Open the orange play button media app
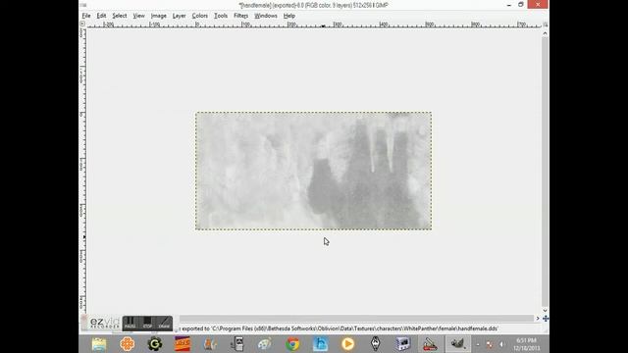This screenshot has width=628, height=353. [x=347, y=344]
